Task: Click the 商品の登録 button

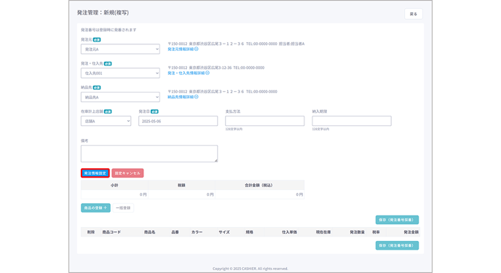Action: pyautogui.click(x=95, y=208)
